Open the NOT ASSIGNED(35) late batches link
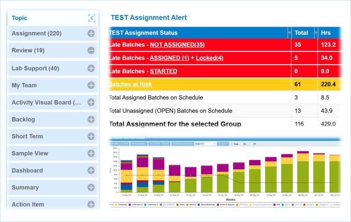351x222 pixels. click(x=177, y=45)
